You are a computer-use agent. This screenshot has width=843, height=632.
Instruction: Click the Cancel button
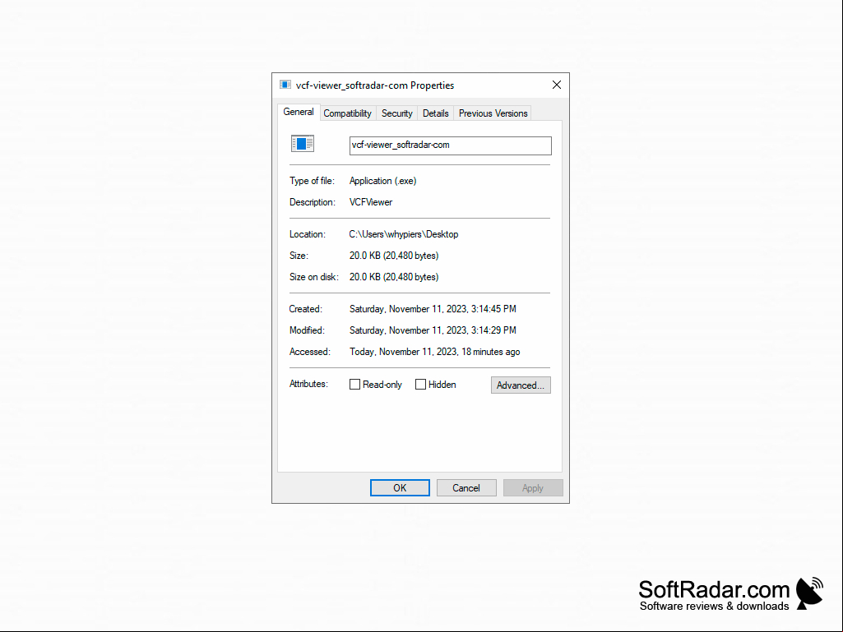point(466,487)
